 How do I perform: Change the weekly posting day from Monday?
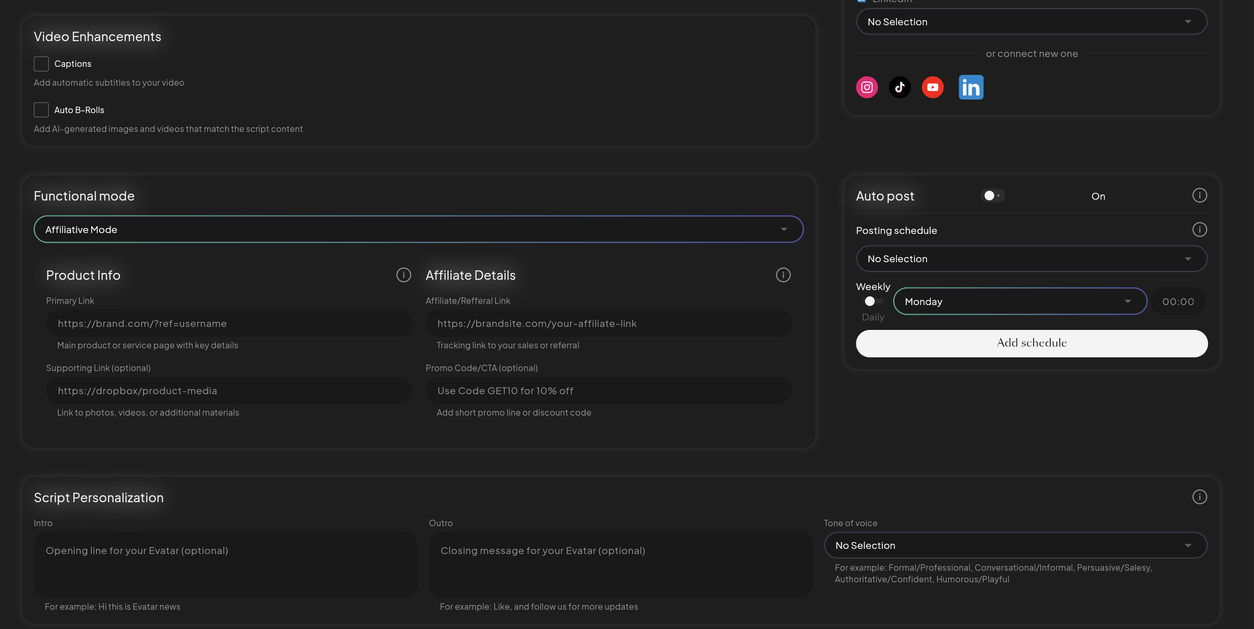click(x=1020, y=301)
